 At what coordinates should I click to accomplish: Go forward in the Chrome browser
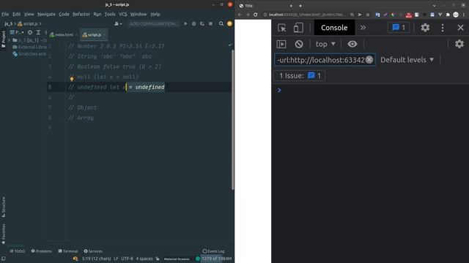point(248,15)
